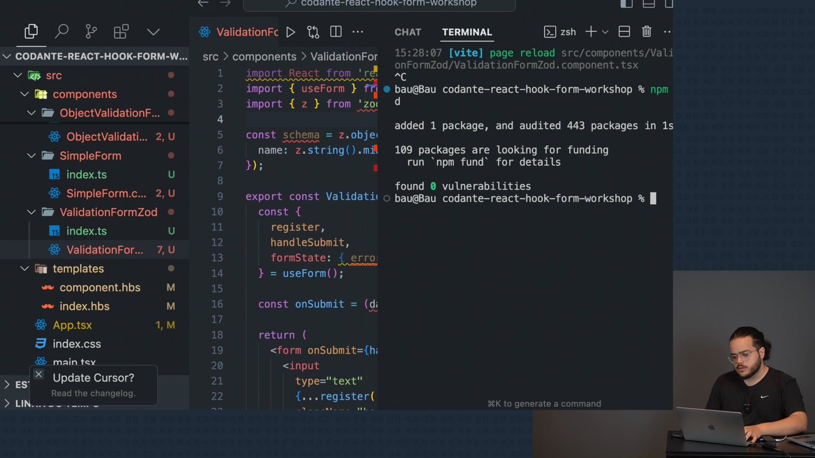Switch to the CHAT tab
The image size is (815, 458).
407,32
